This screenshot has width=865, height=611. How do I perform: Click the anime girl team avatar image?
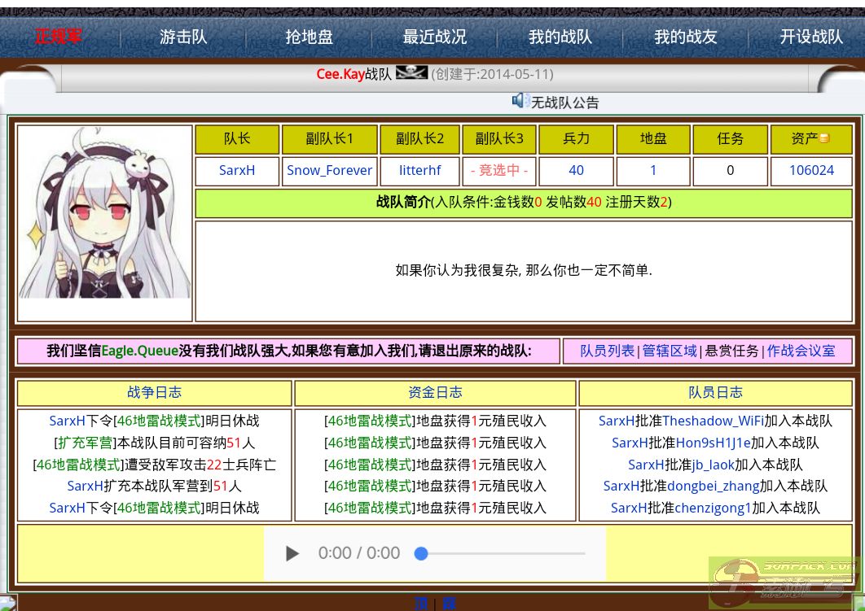105,213
